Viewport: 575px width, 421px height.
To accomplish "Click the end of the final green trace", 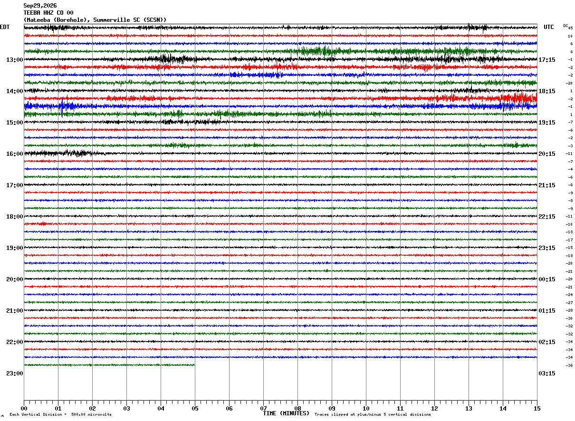I will point(194,365).
